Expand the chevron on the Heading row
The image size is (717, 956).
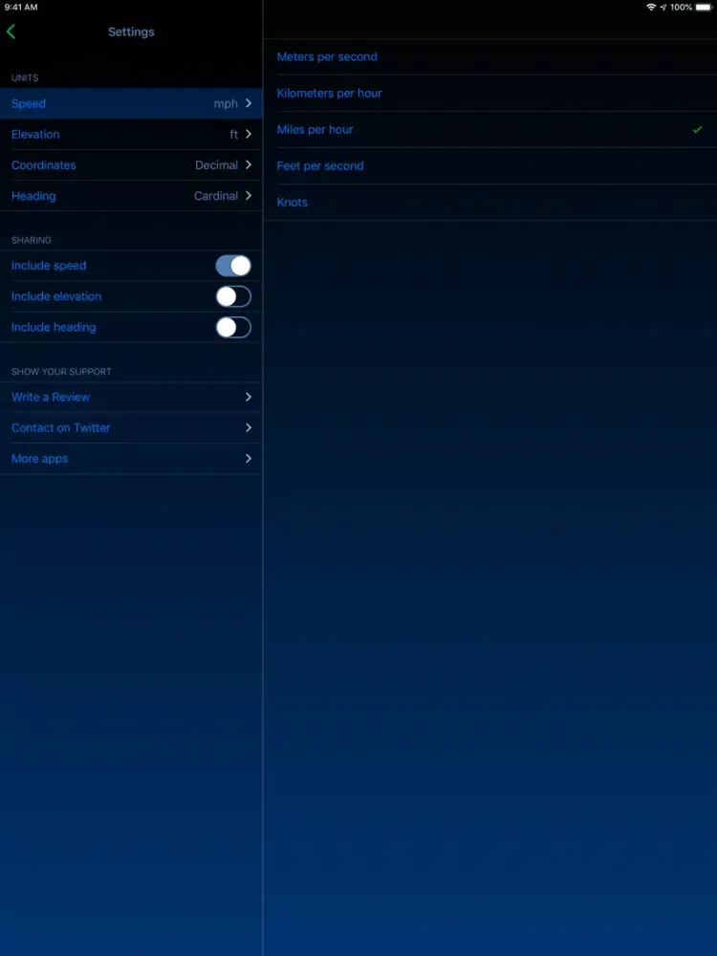(249, 196)
